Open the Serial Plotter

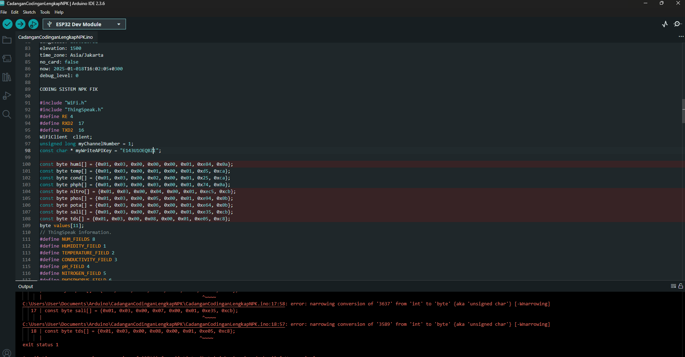click(665, 24)
